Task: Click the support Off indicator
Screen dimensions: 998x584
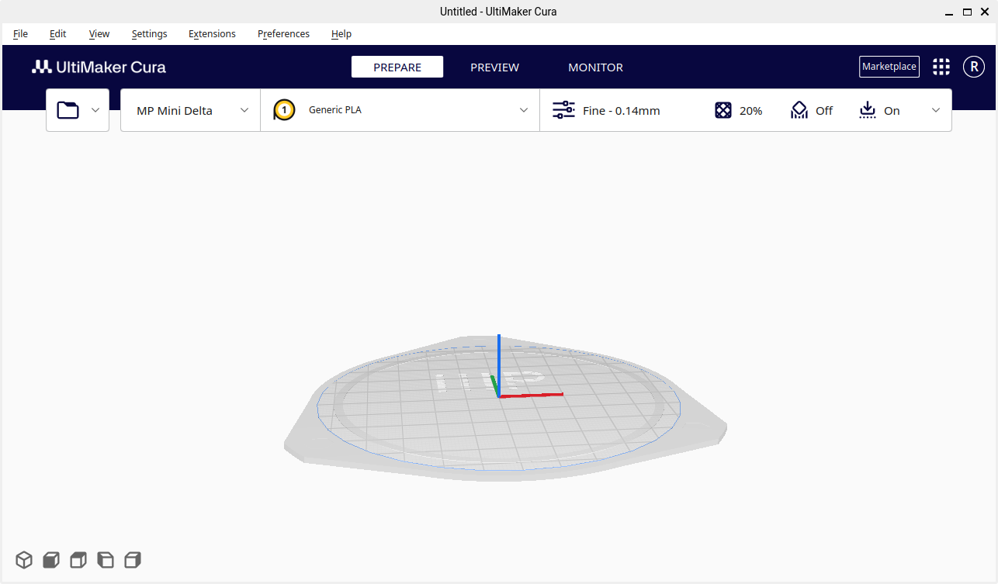Action: (811, 111)
